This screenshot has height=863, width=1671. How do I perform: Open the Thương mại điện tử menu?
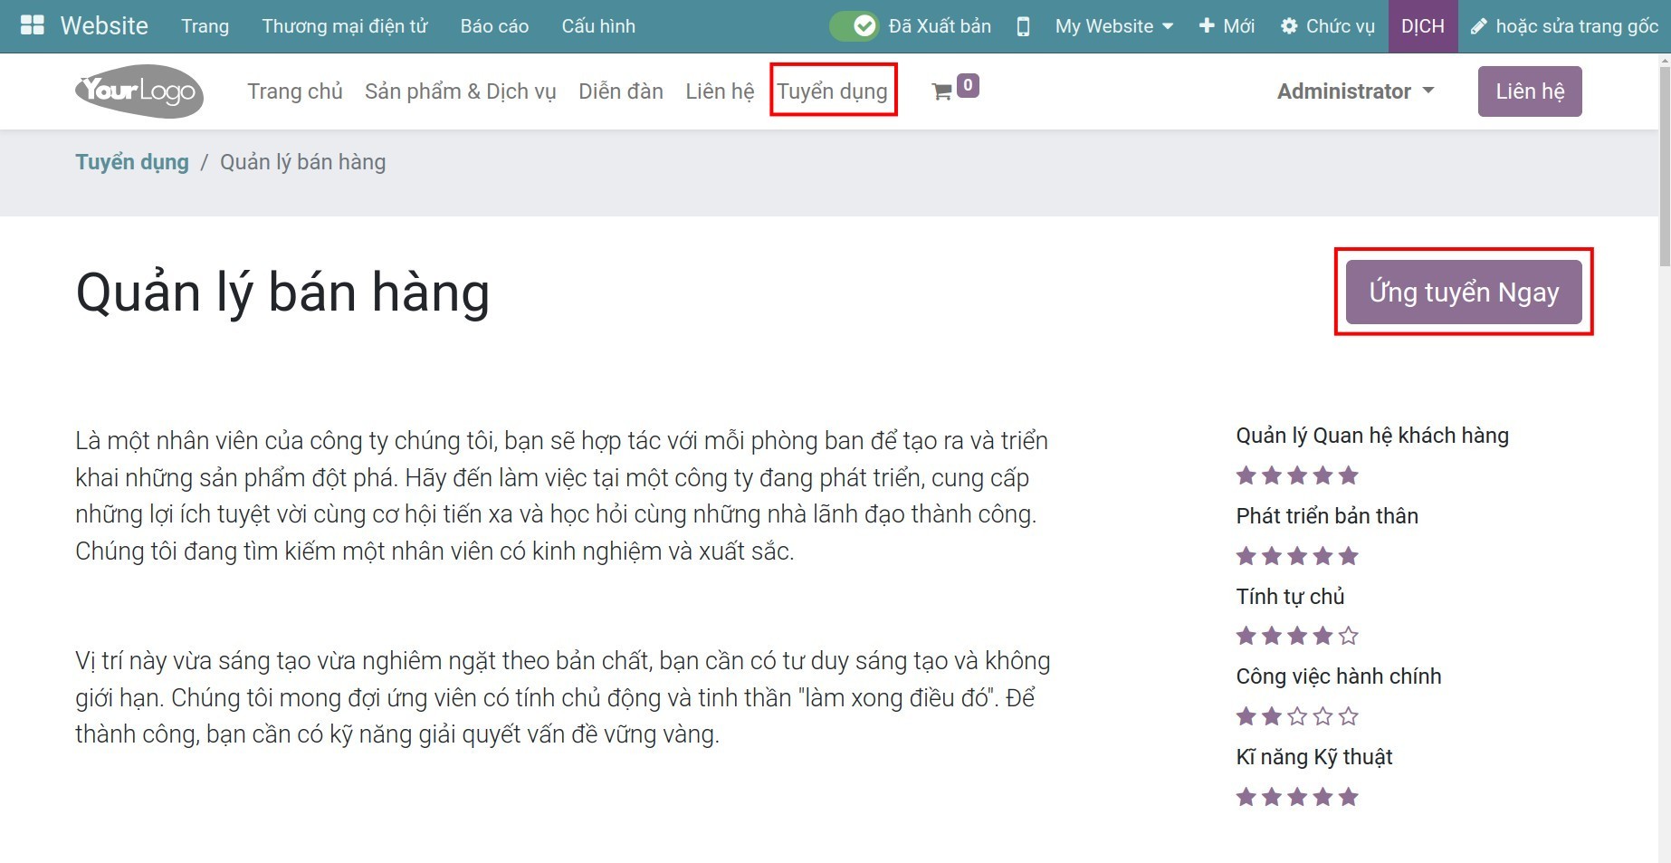344,26
